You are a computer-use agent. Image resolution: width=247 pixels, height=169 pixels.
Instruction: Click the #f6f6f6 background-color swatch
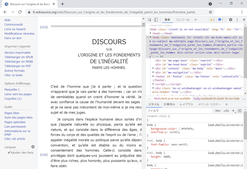click(180, 129)
